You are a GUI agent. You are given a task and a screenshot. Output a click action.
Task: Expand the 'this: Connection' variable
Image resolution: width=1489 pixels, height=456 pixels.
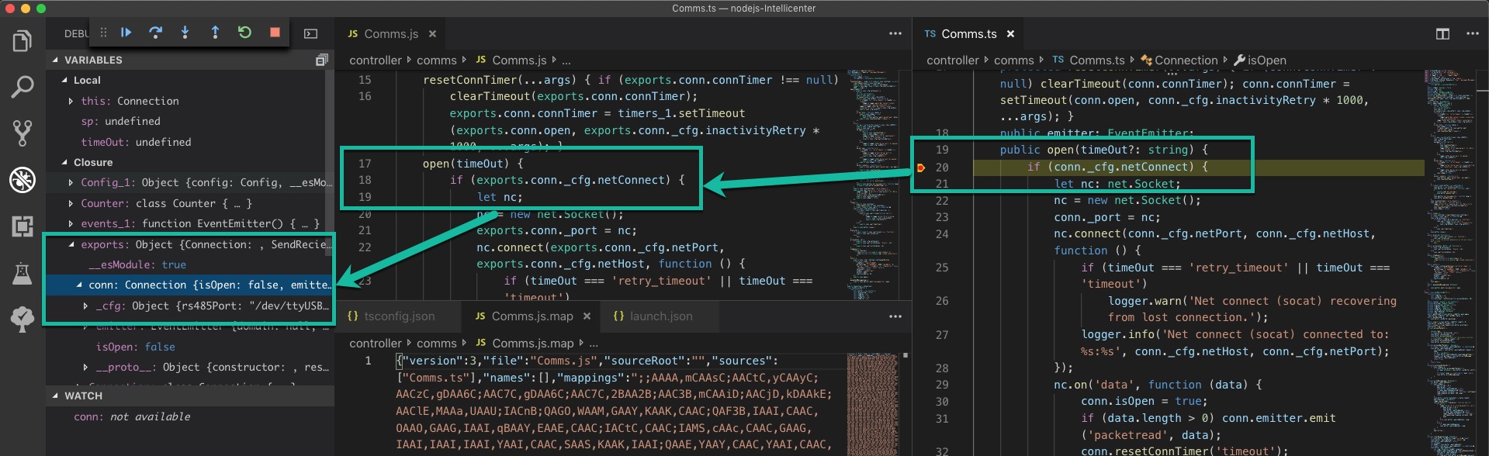(x=71, y=101)
